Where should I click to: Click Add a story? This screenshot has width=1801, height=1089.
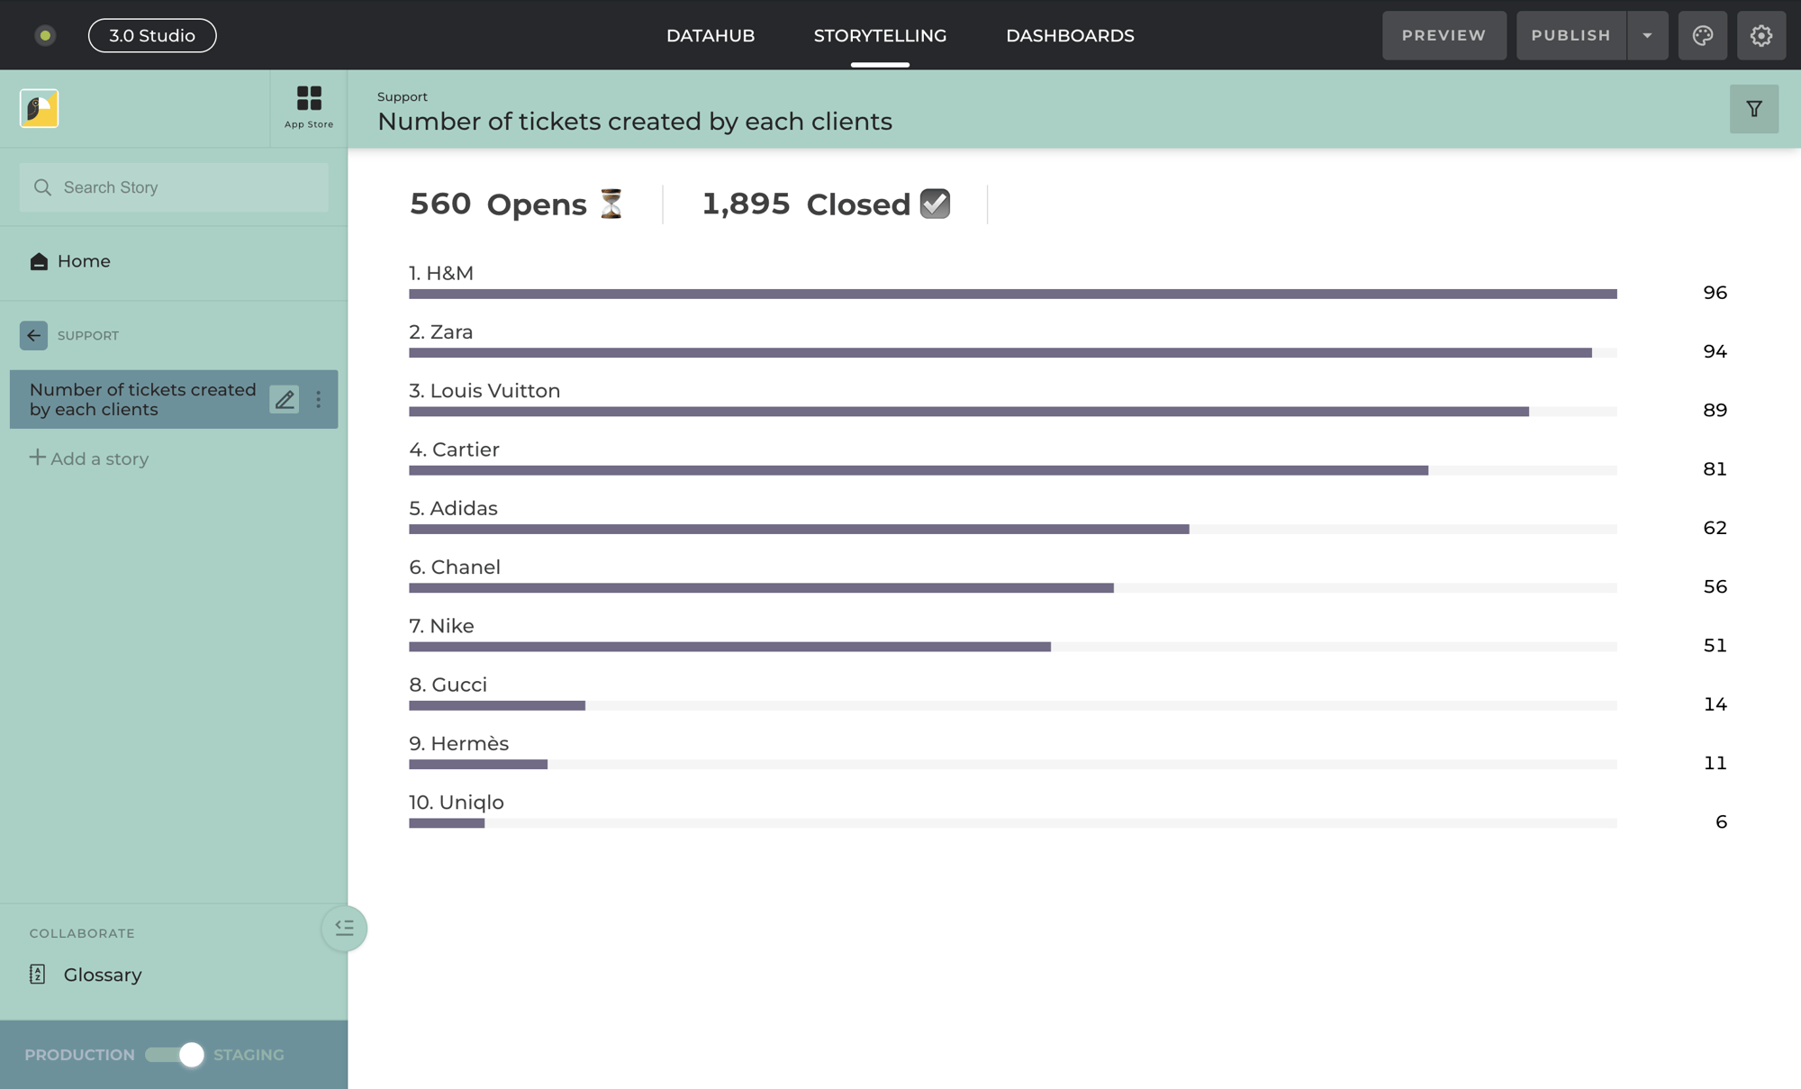(89, 458)
